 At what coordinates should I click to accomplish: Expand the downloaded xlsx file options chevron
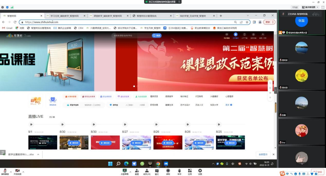pos(38,155)
